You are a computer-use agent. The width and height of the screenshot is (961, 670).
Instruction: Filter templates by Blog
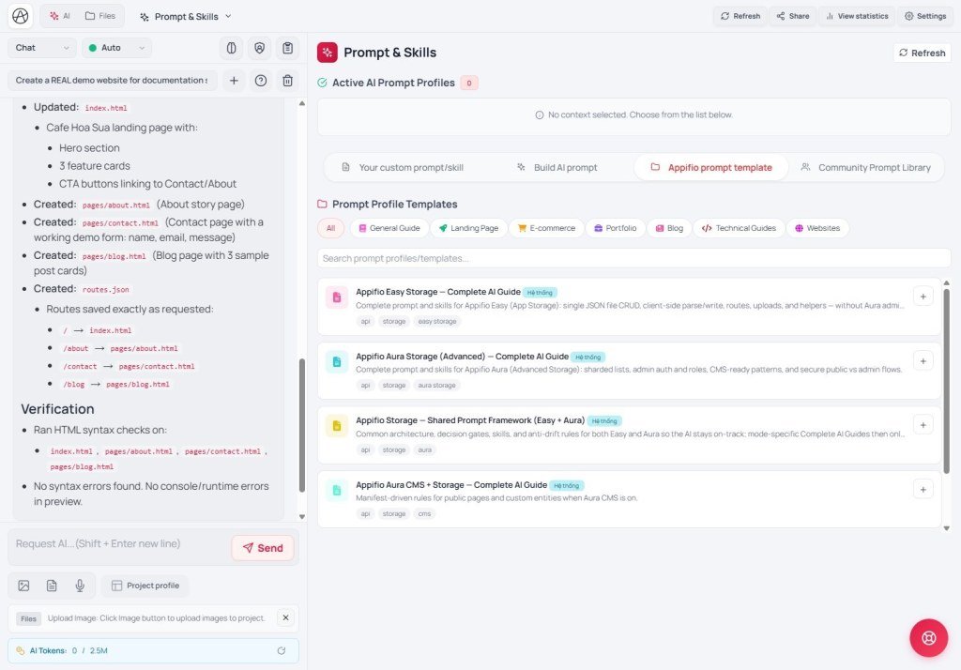pos(669,228)
